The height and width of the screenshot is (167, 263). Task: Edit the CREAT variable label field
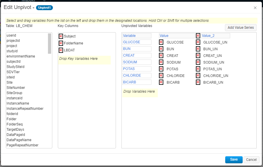(x=137, y=55)
